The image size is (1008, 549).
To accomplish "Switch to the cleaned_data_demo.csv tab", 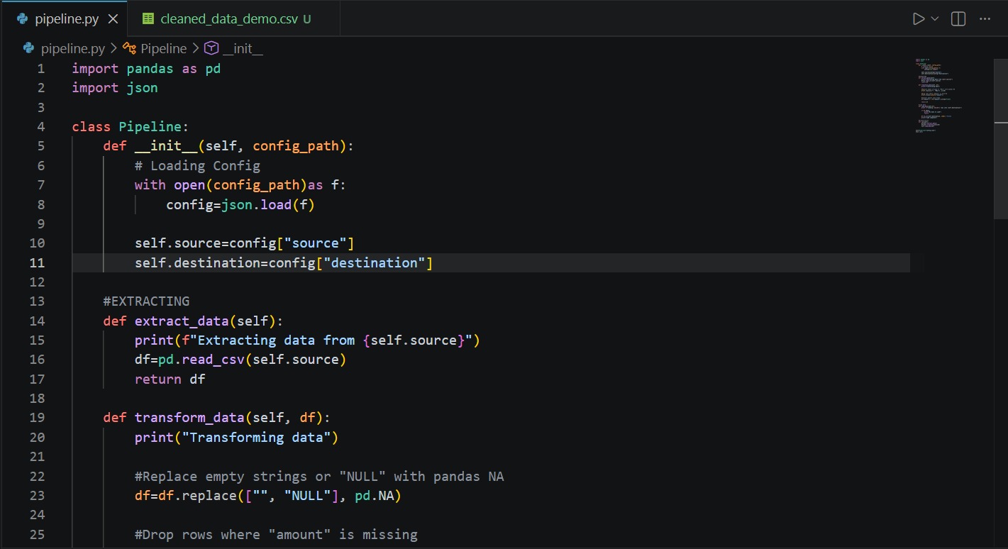I will [228, 19].
